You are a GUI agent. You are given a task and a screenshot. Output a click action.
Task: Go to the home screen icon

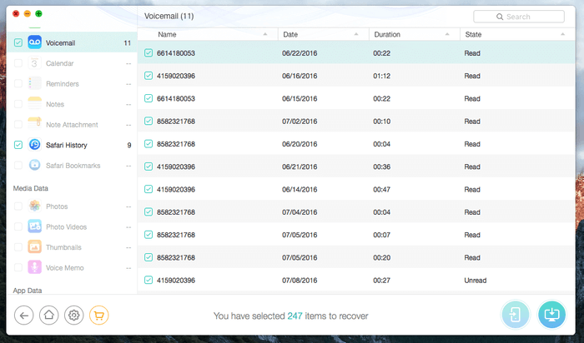coord(49,315)
